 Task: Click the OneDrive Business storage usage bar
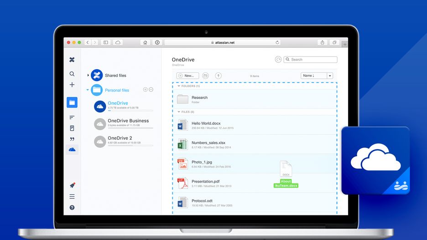click(x=130, y=128)
